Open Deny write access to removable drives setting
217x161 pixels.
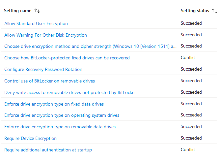[x=70, y=92]
